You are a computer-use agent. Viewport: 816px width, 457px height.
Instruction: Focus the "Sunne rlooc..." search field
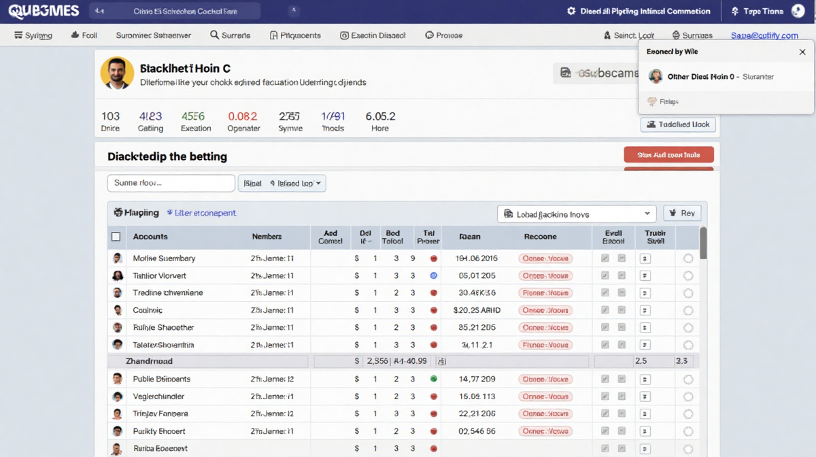tap(171, 183)
